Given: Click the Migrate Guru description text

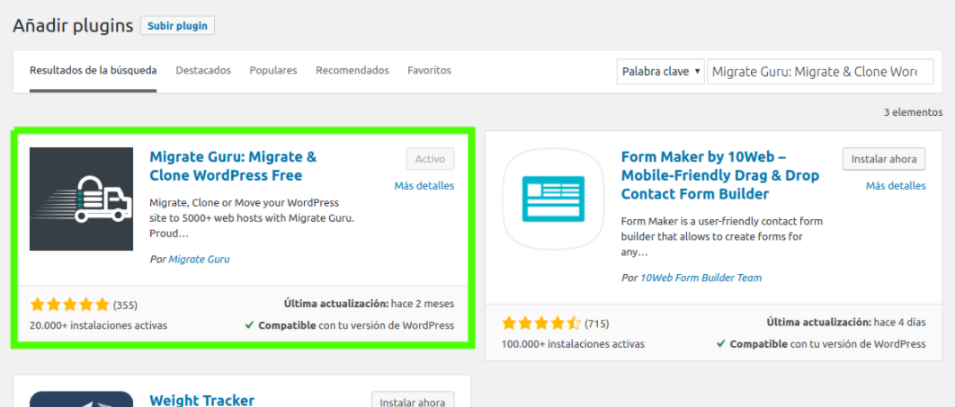Looking at the screenshot, I should point(252,217).
